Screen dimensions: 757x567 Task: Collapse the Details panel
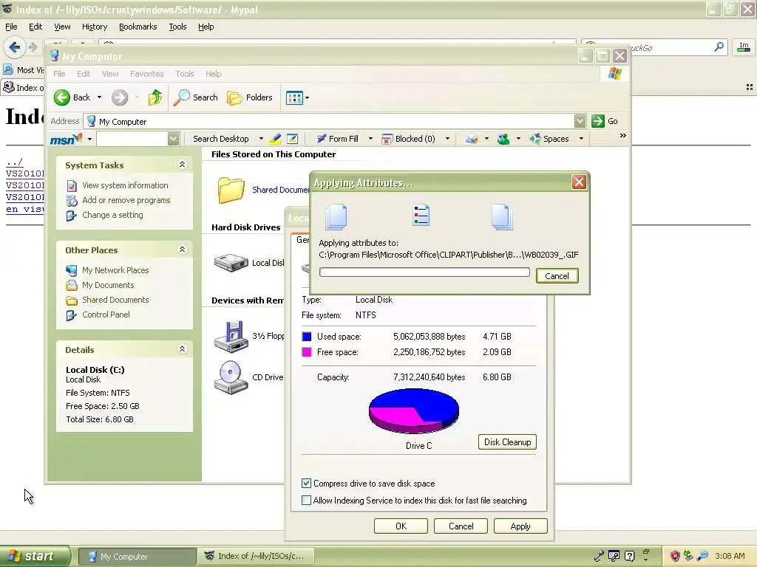coord(182,348)
